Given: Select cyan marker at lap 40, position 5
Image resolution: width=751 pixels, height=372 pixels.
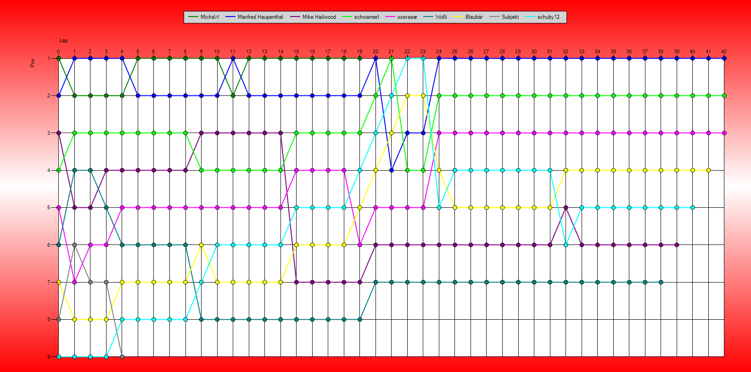Looking at the screenshot, I should click(x=692, y=207).
